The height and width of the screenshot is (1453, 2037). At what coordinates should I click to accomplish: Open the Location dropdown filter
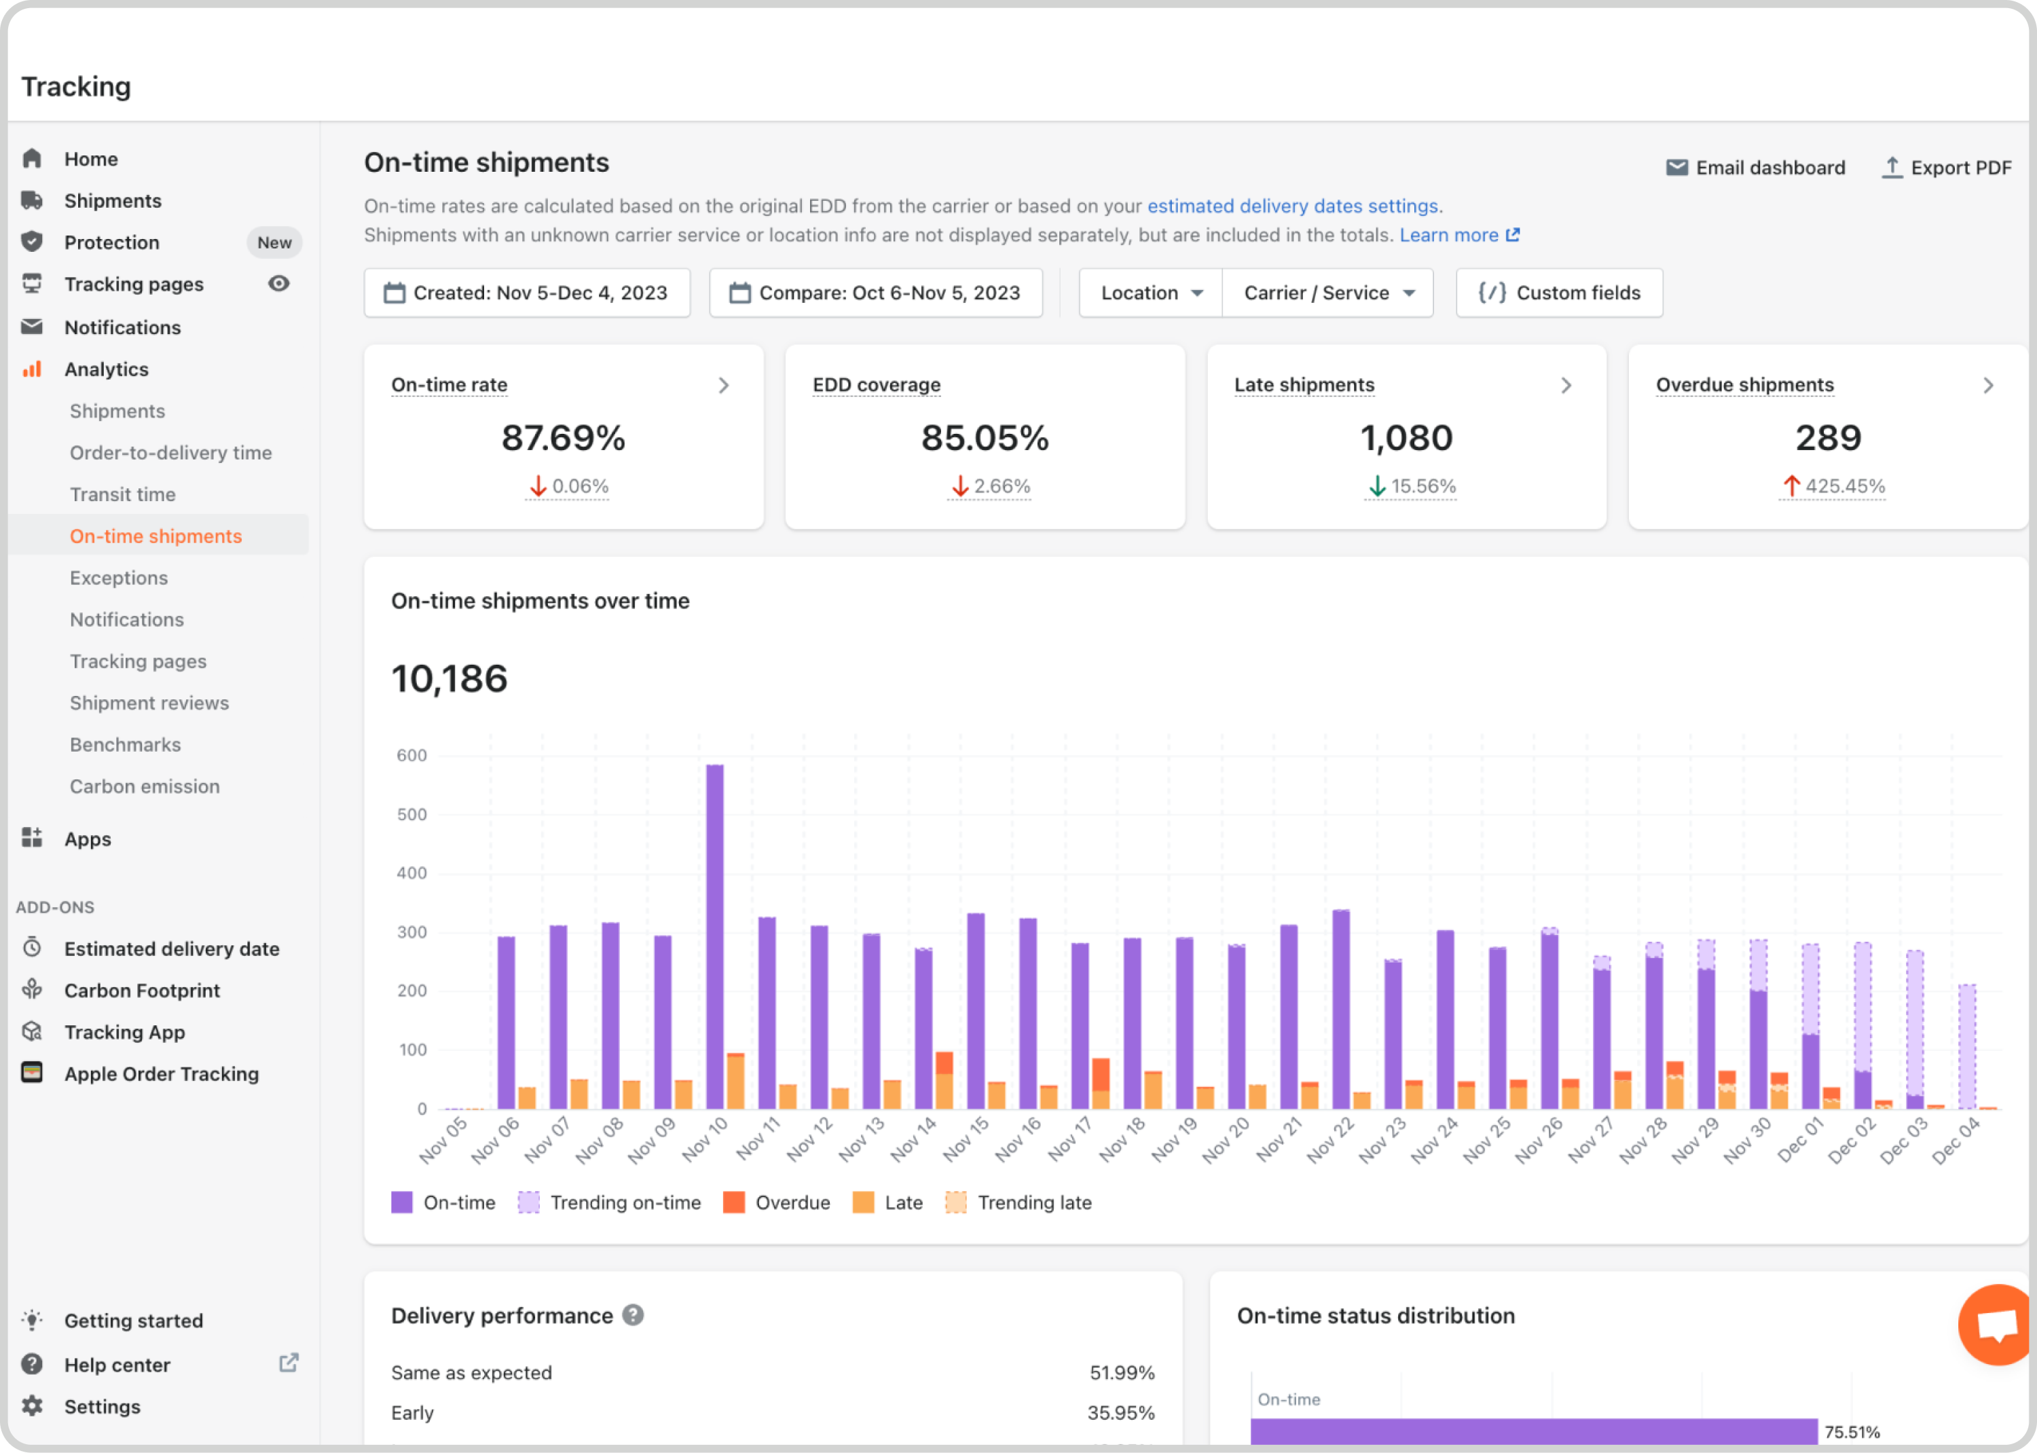pyautogui.click(x=1150, y=293)
